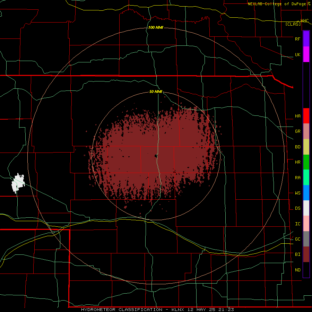Click the HA legend label
312x312 pixels.
click(297, 116)
